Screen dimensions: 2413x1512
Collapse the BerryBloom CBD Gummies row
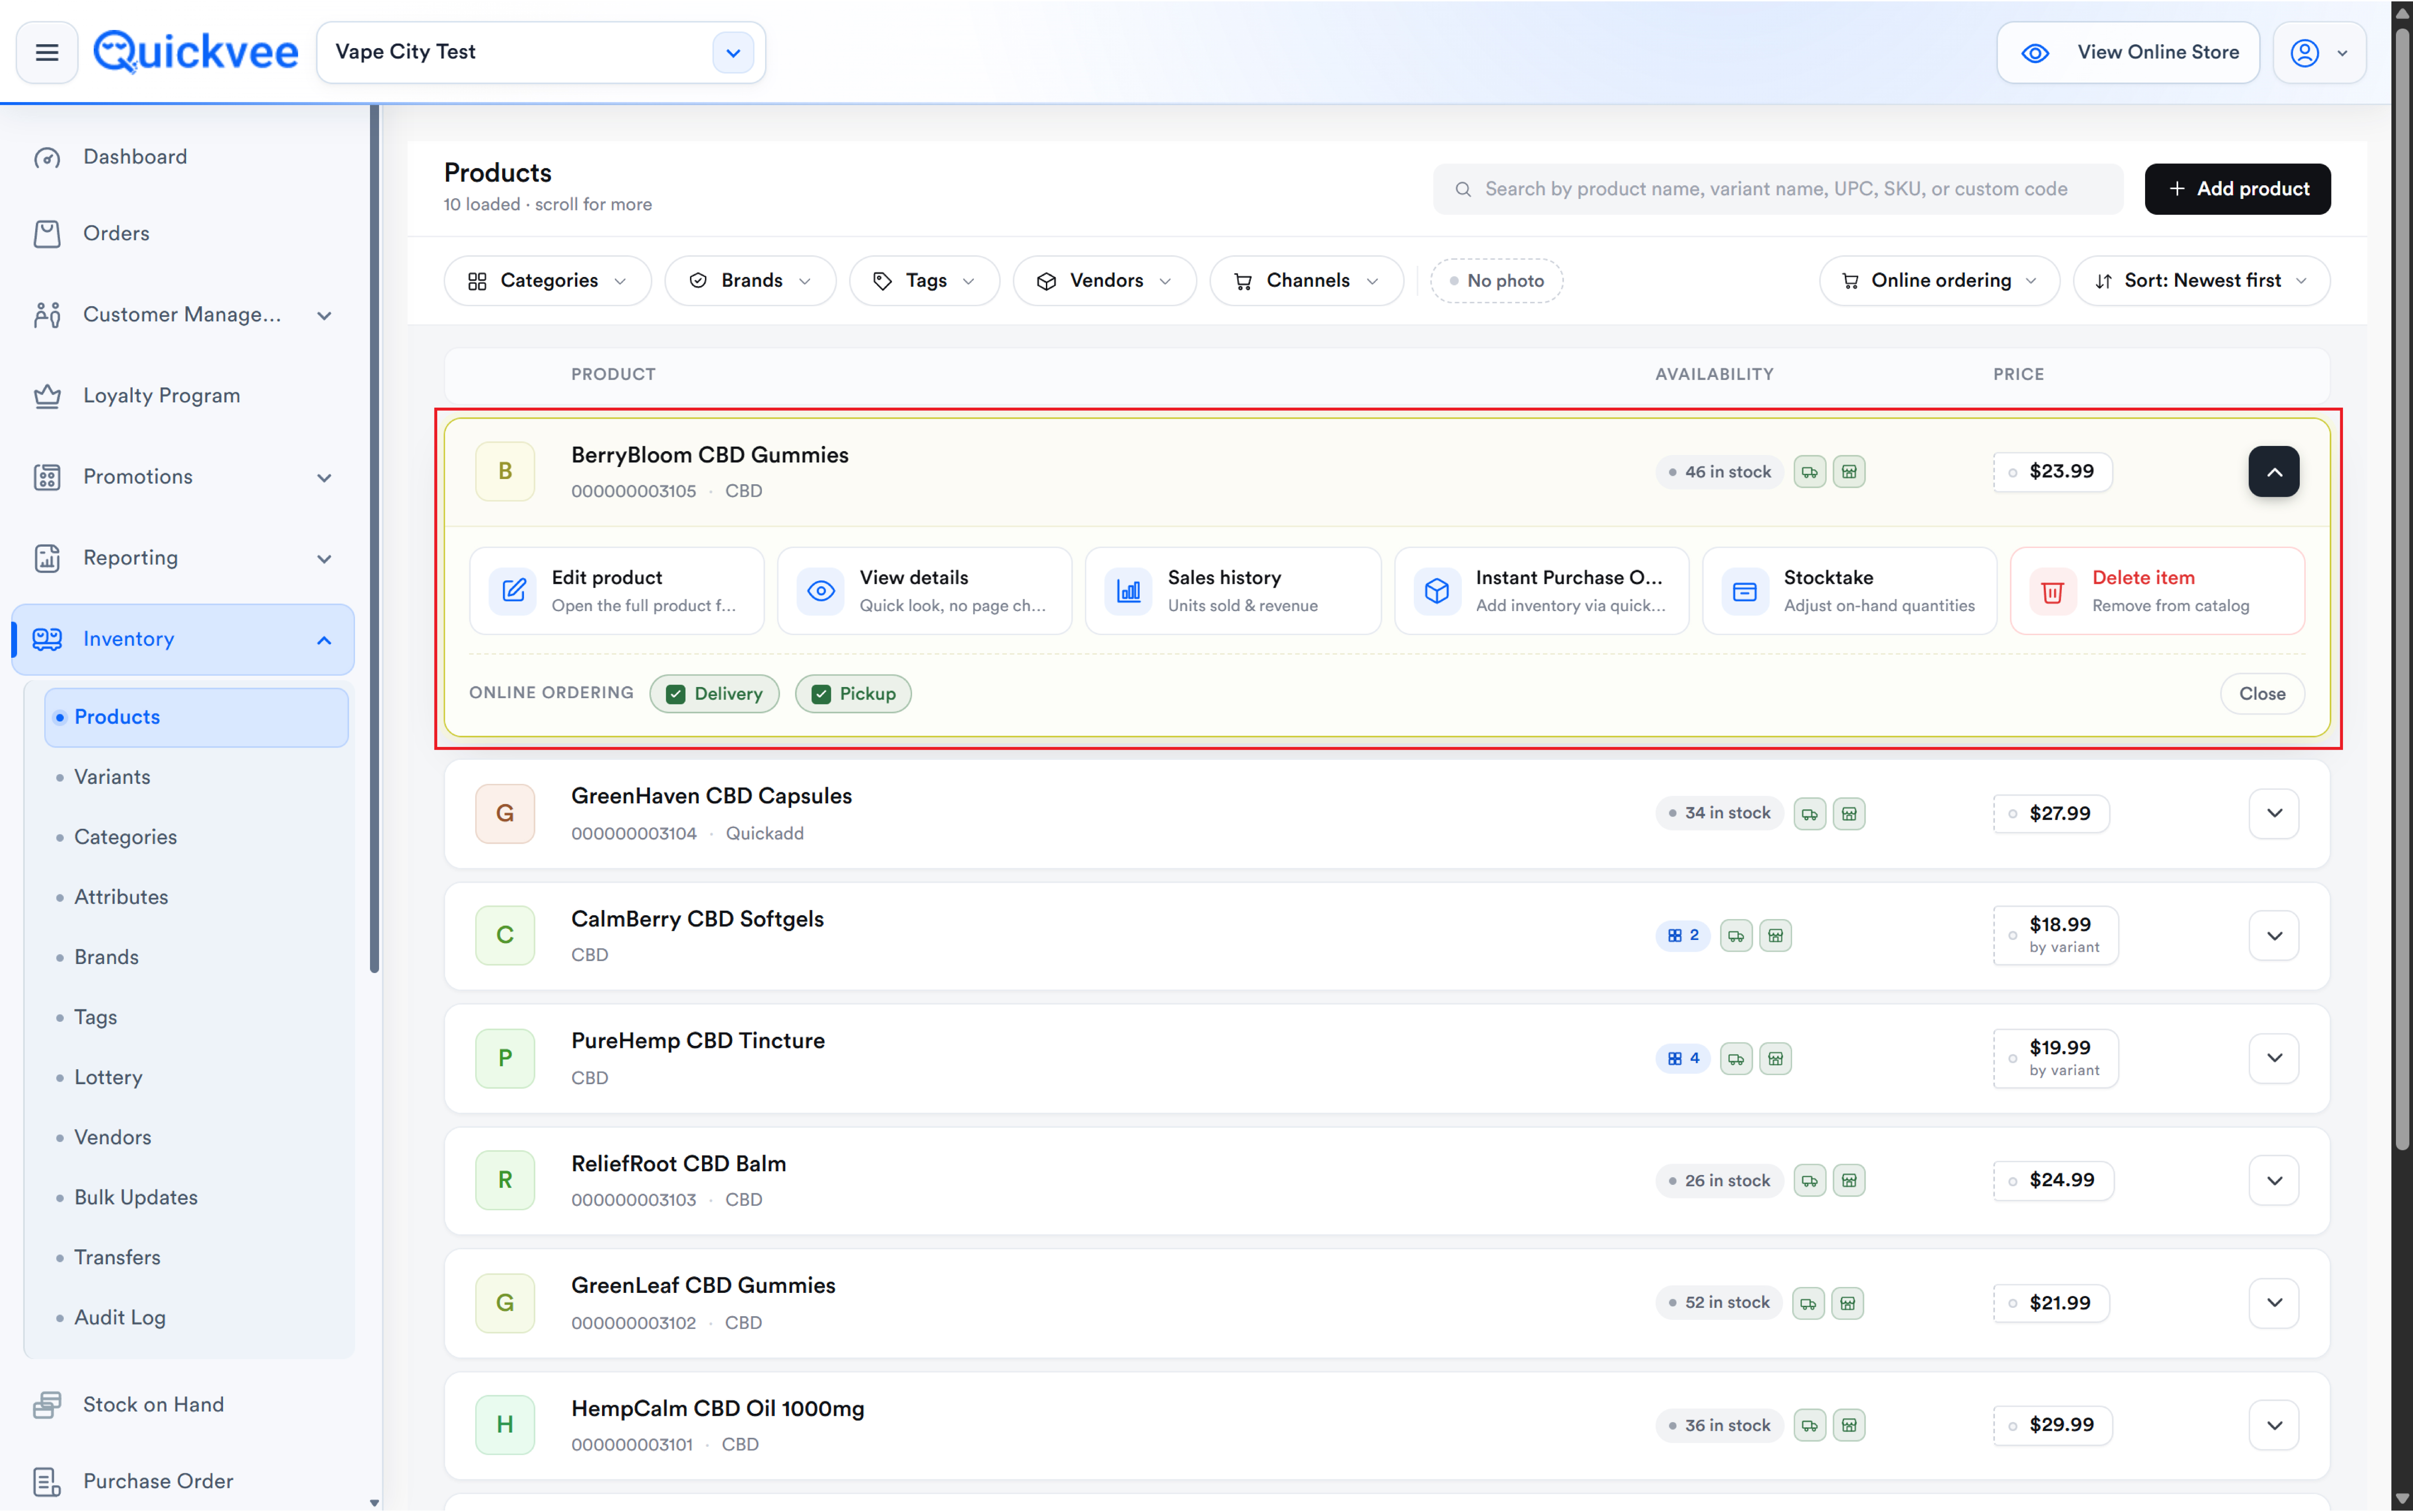2274,472
